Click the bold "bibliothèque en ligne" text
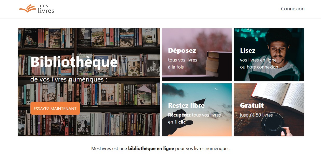The width and height of the screenshot is (321, 156). click(x=151, y=149)
